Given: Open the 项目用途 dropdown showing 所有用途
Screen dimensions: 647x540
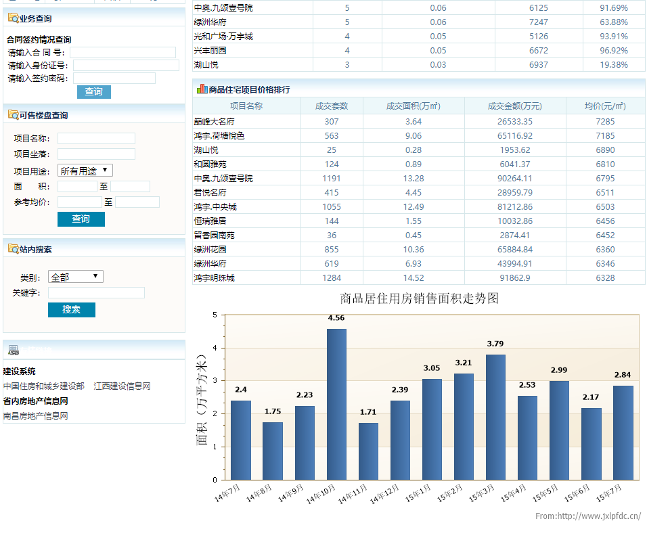Looking at the screenshot, I should tap(85, 171).
